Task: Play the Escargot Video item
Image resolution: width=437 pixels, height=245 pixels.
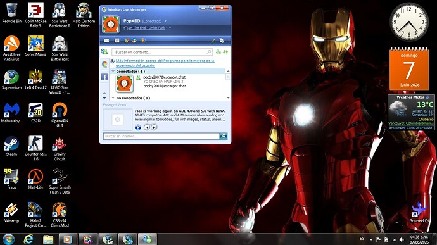Action: tap(137, 127)
